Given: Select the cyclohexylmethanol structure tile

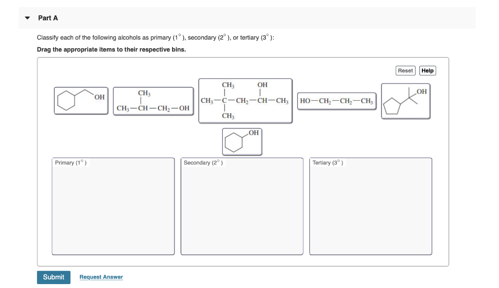Looking at the screenshot, I should click(x=81, y=100).
